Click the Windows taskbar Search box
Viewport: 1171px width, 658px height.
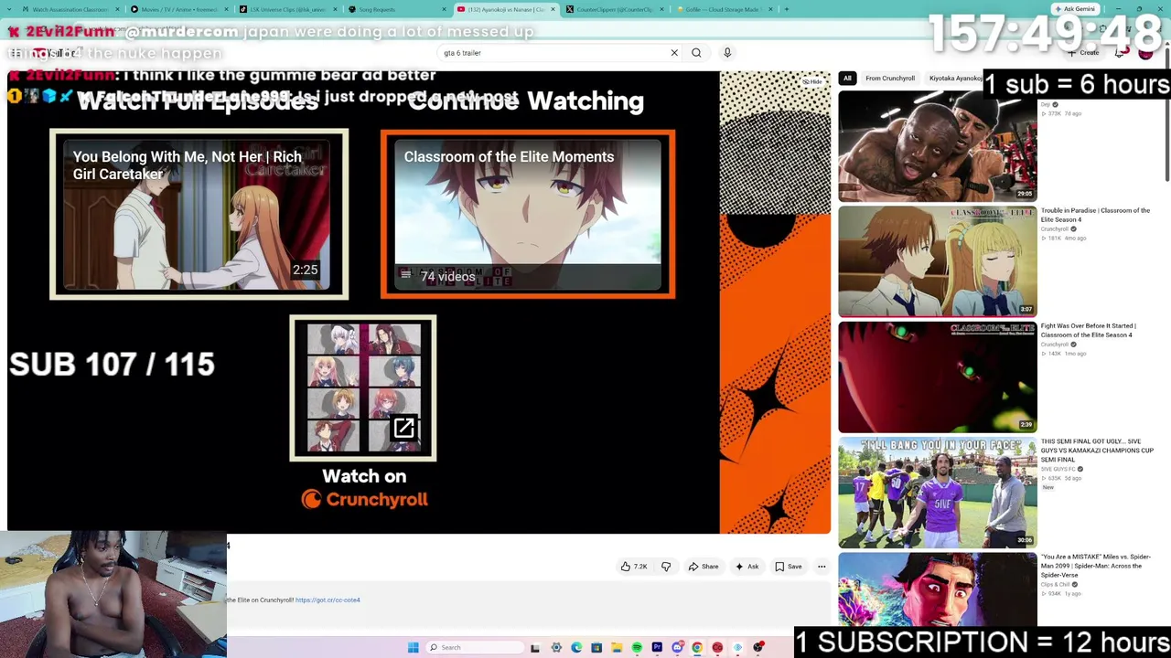(474, 648)
